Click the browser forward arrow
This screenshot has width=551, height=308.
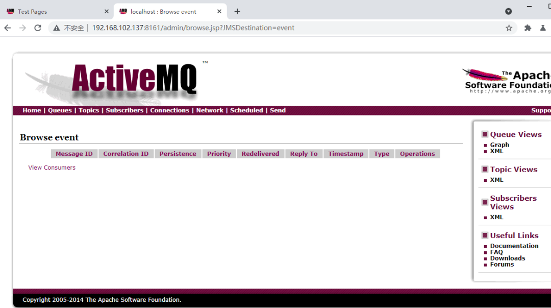pyautogui.click(x=22, y=28)
